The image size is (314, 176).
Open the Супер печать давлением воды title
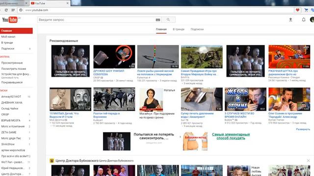(197, 115)
